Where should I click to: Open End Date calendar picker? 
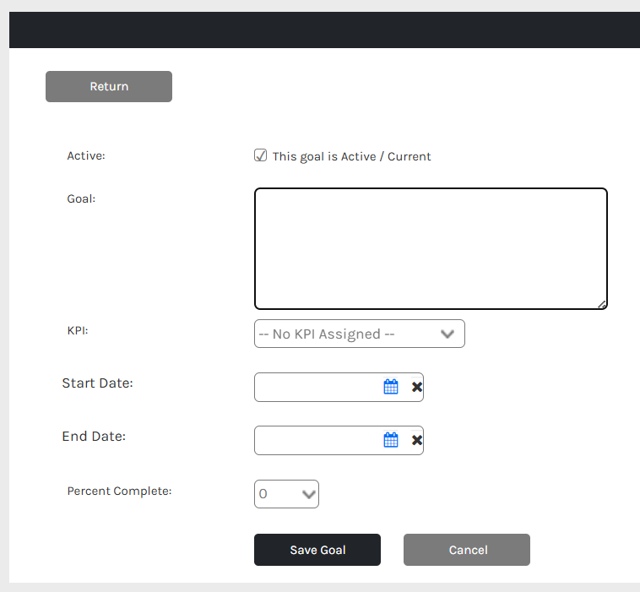coord(391,440)
